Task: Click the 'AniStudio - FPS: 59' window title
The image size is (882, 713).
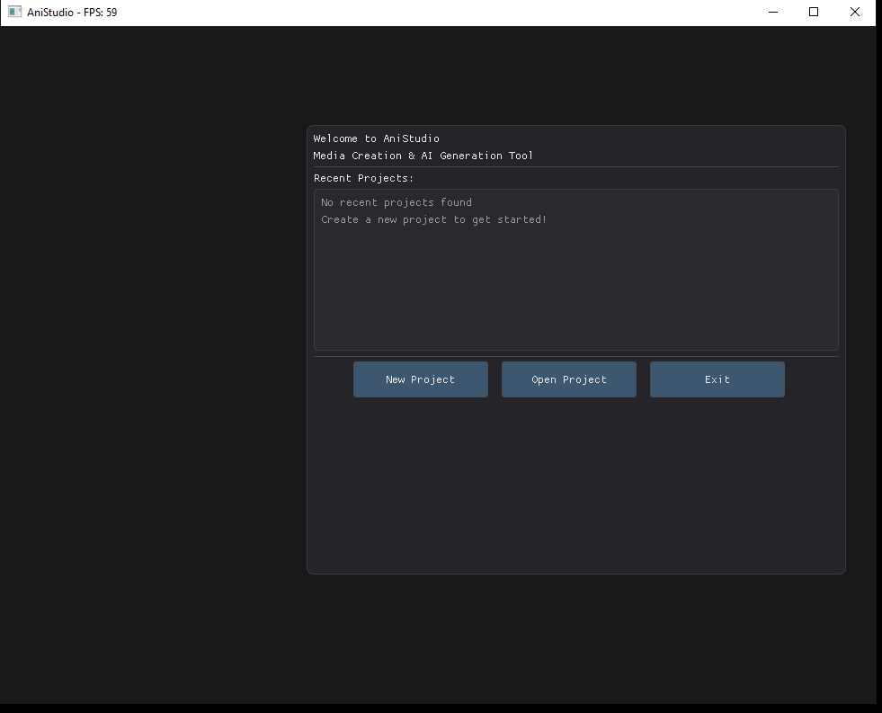Action: point(72,13)
